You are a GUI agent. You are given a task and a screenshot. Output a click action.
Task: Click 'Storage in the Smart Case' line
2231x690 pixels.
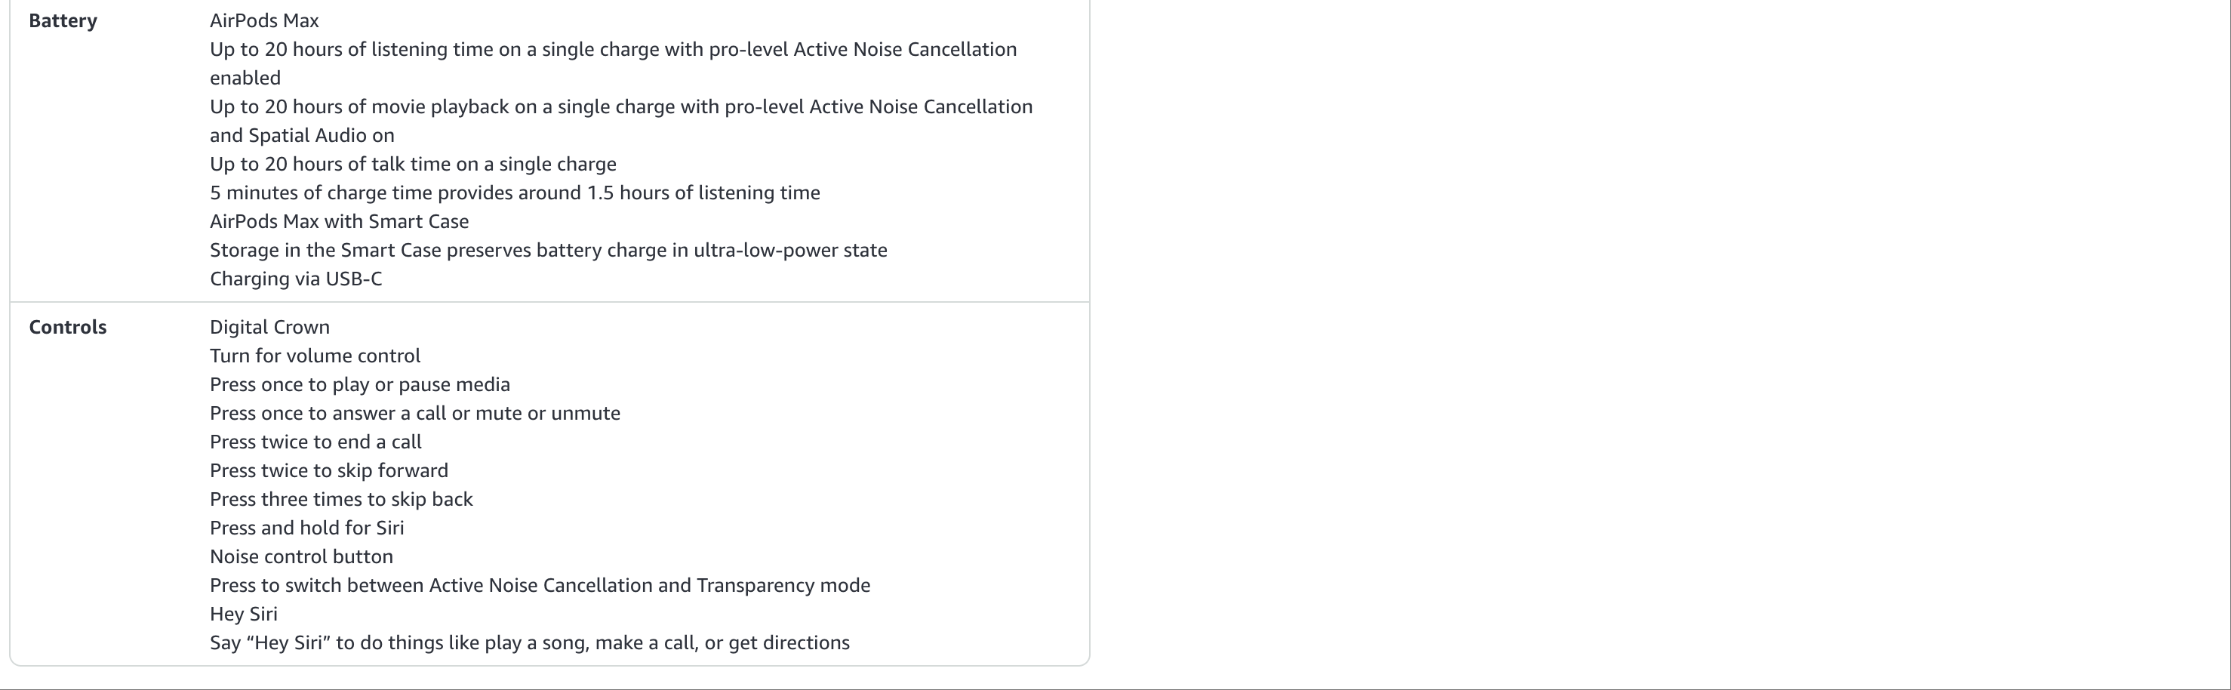[x=548, y=249]
